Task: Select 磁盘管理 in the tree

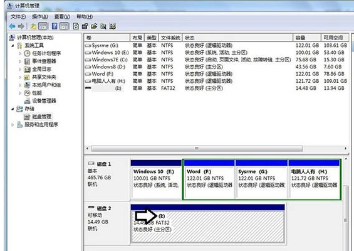Action: pyautogui.click(x=38, y=117)
